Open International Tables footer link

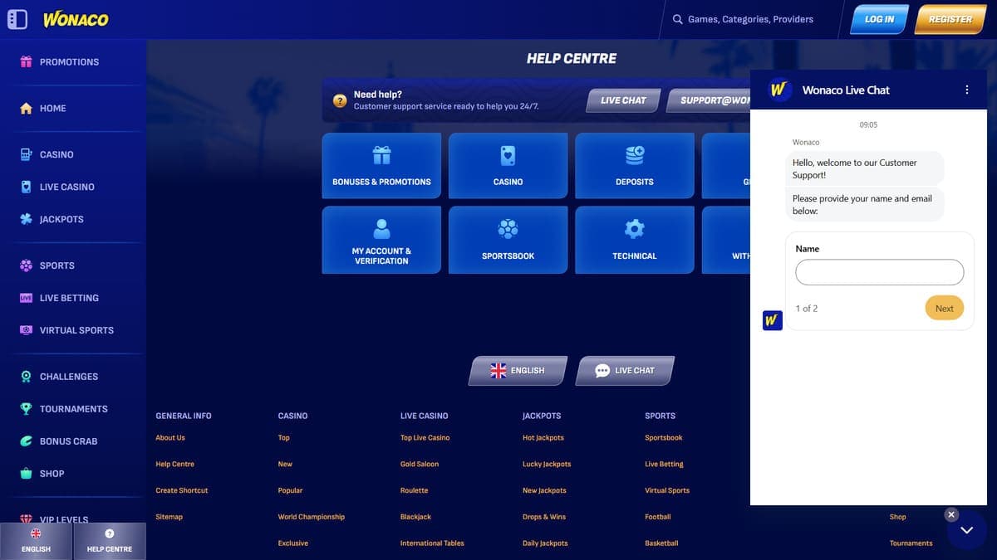coord(432,543)
